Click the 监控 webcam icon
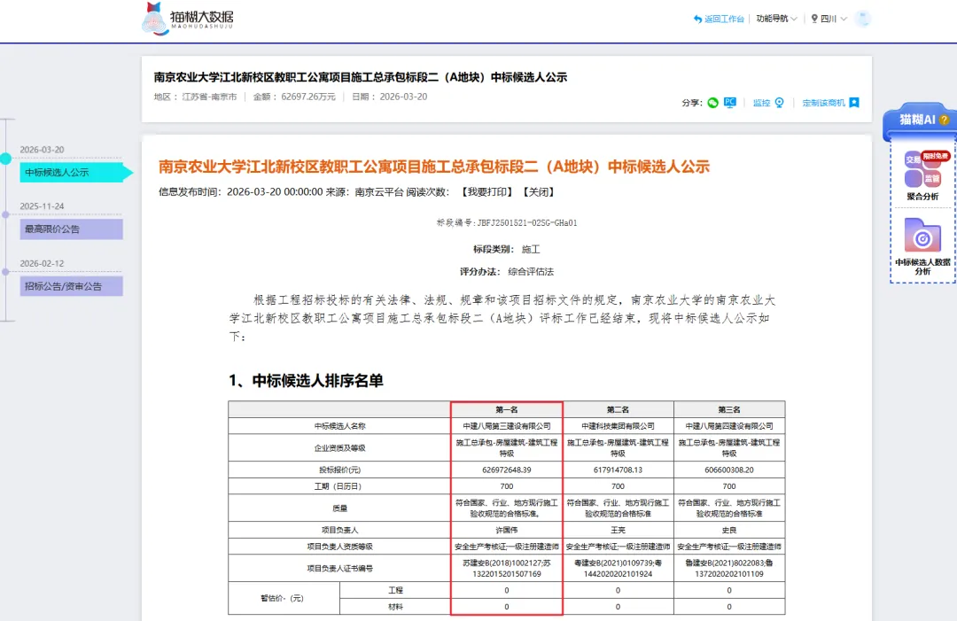This screenshot has height=621, width=957. (x=780, y=103)
